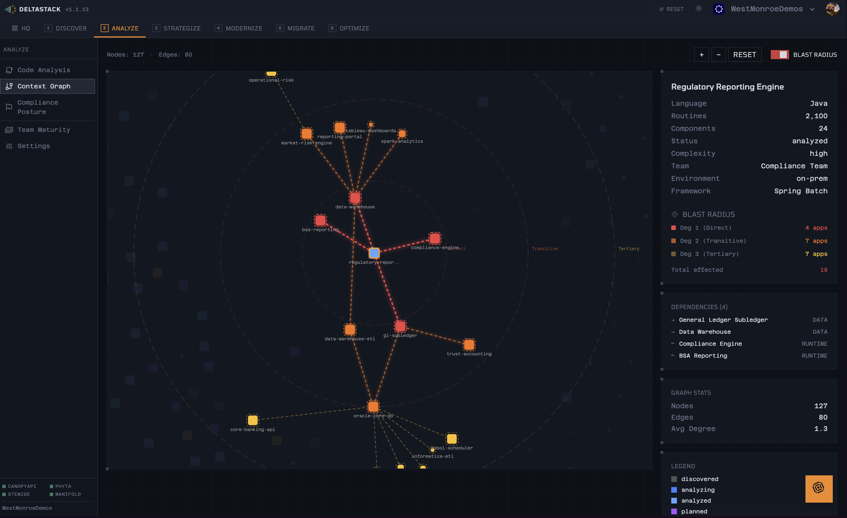Disable the BLAST RADIUS toggle
The height and width of the screenshot is (518, 847).
tap(780, 54)
